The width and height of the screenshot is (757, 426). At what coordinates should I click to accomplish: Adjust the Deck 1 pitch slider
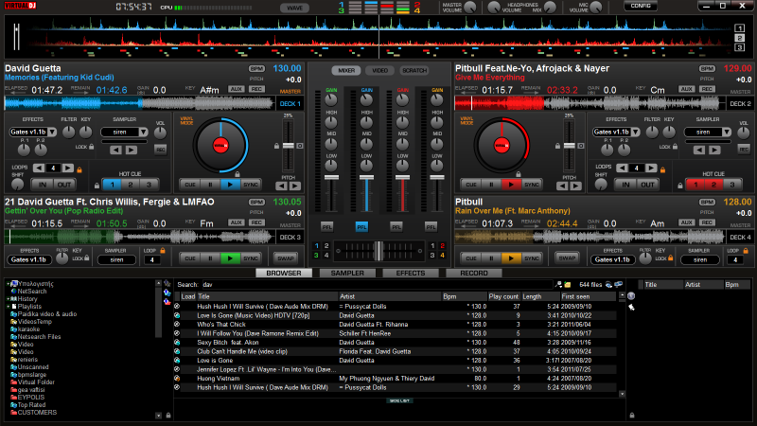coord(289,146)
